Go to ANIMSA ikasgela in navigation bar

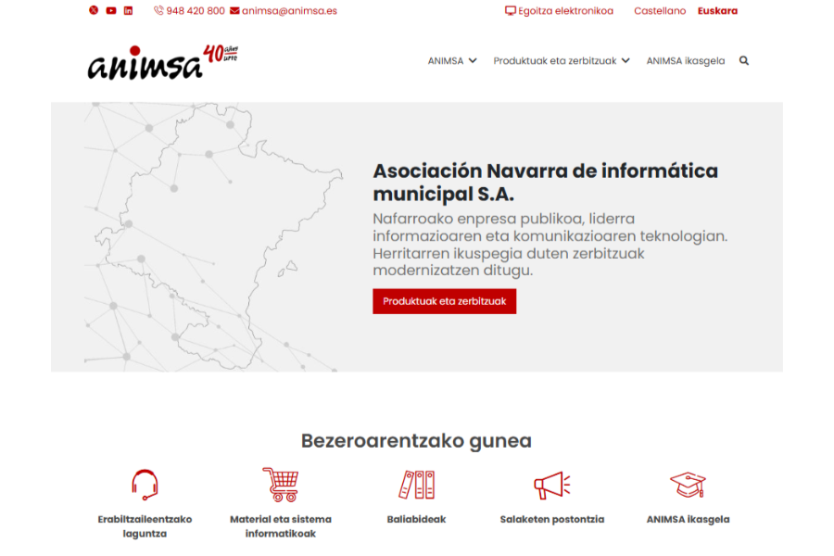686,60
